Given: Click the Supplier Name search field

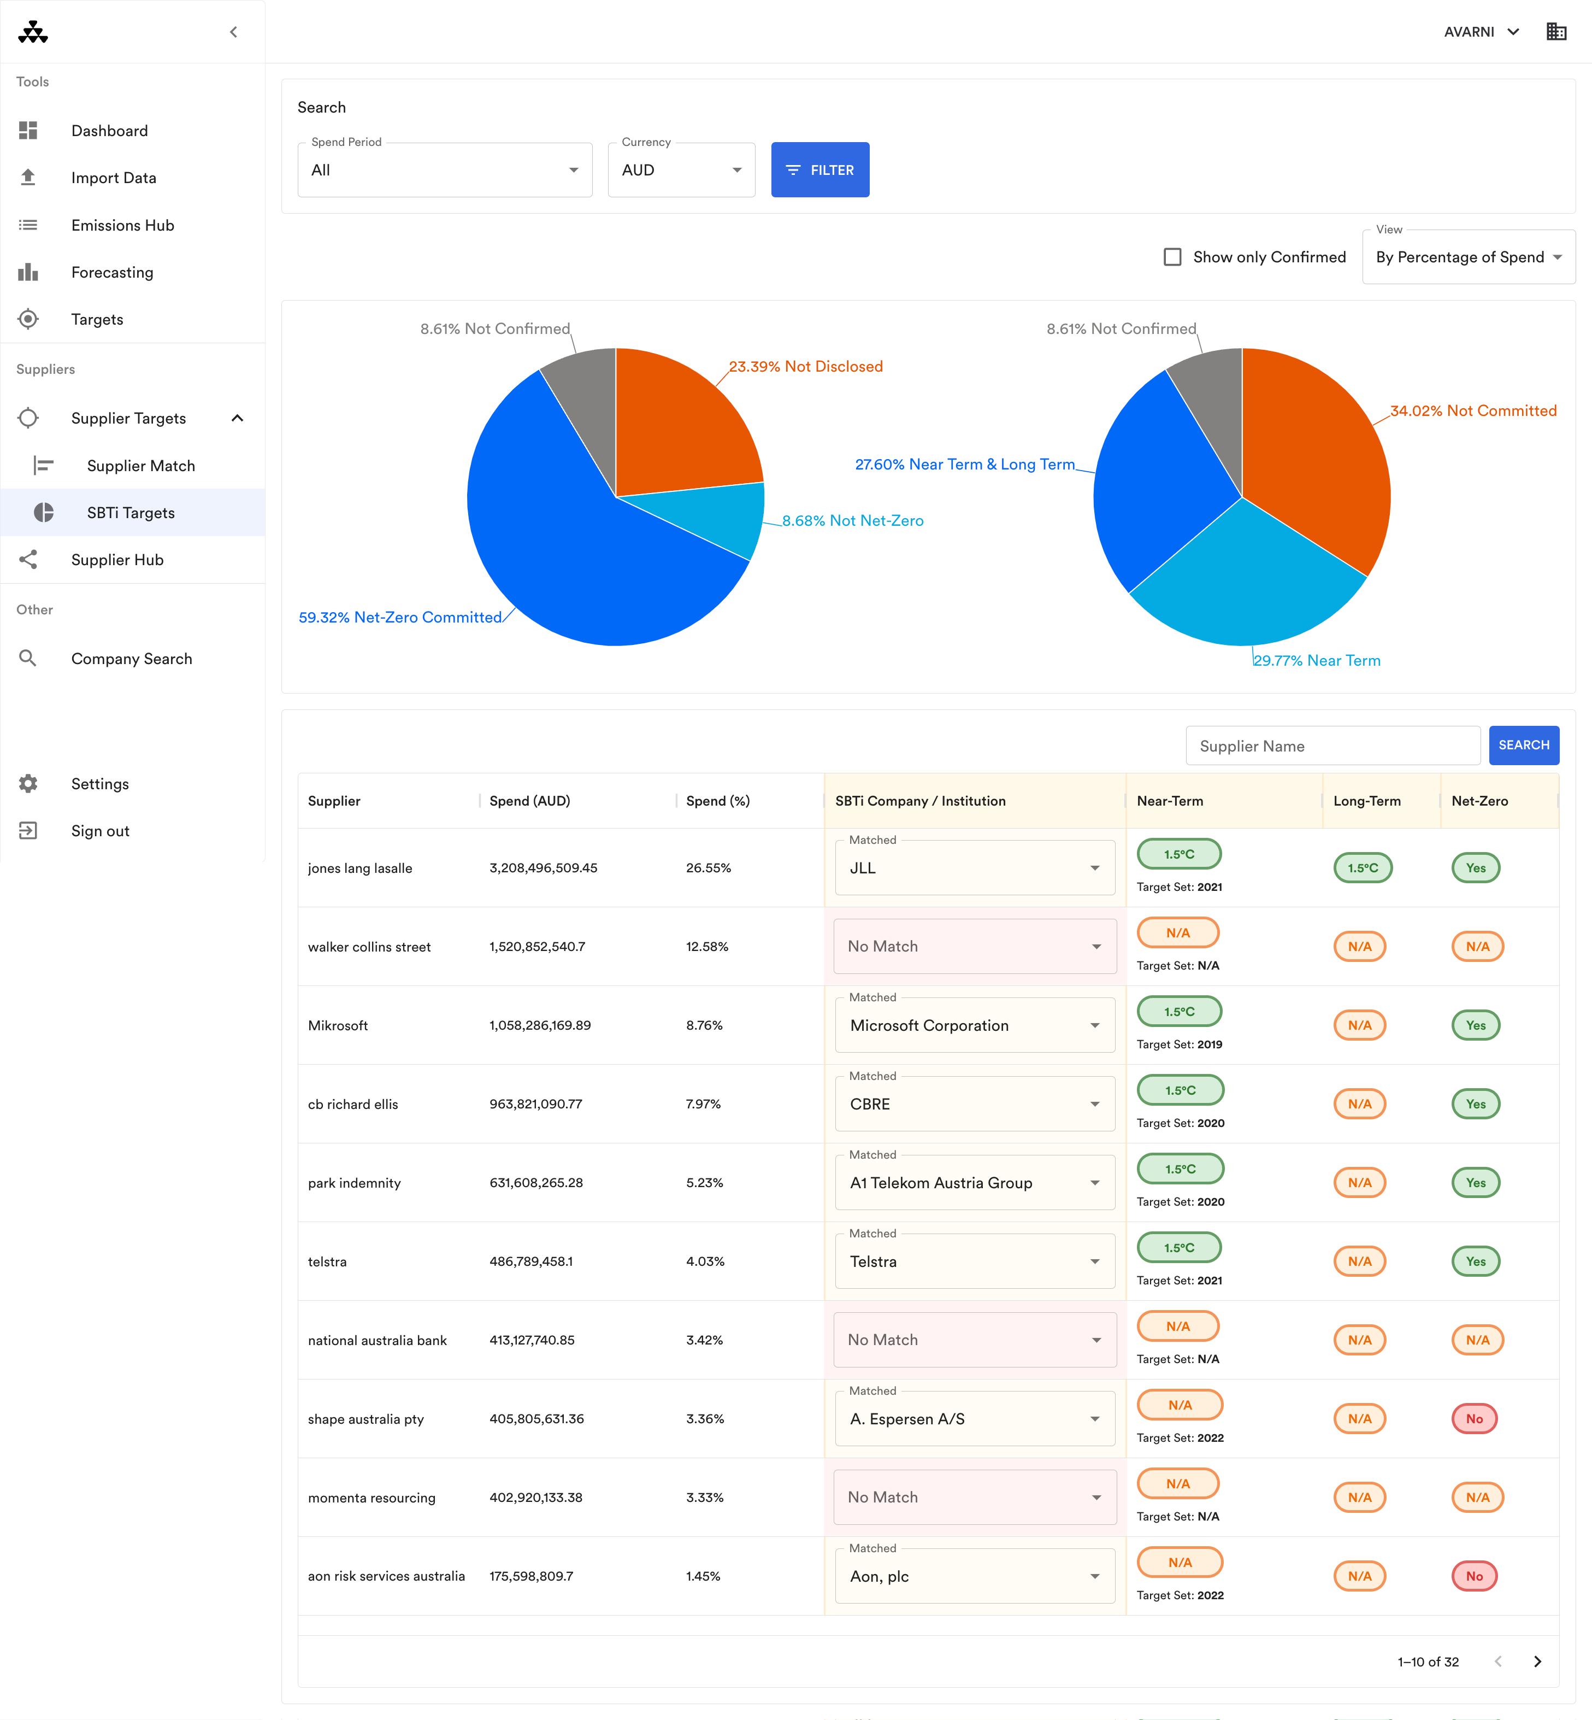Looking at the screenshot, I should coord(1332,745).
